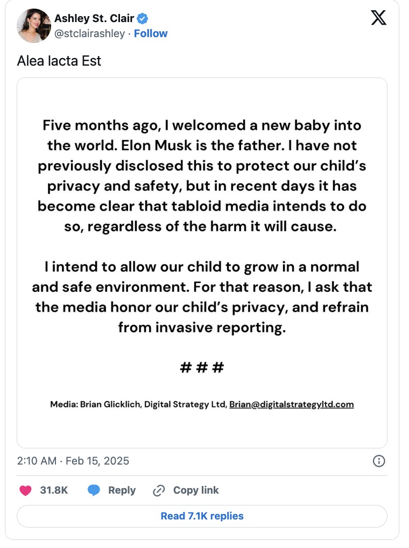Click the Reply text label
The height and width of the screenshot is (548, 409).
pos(122,490)
